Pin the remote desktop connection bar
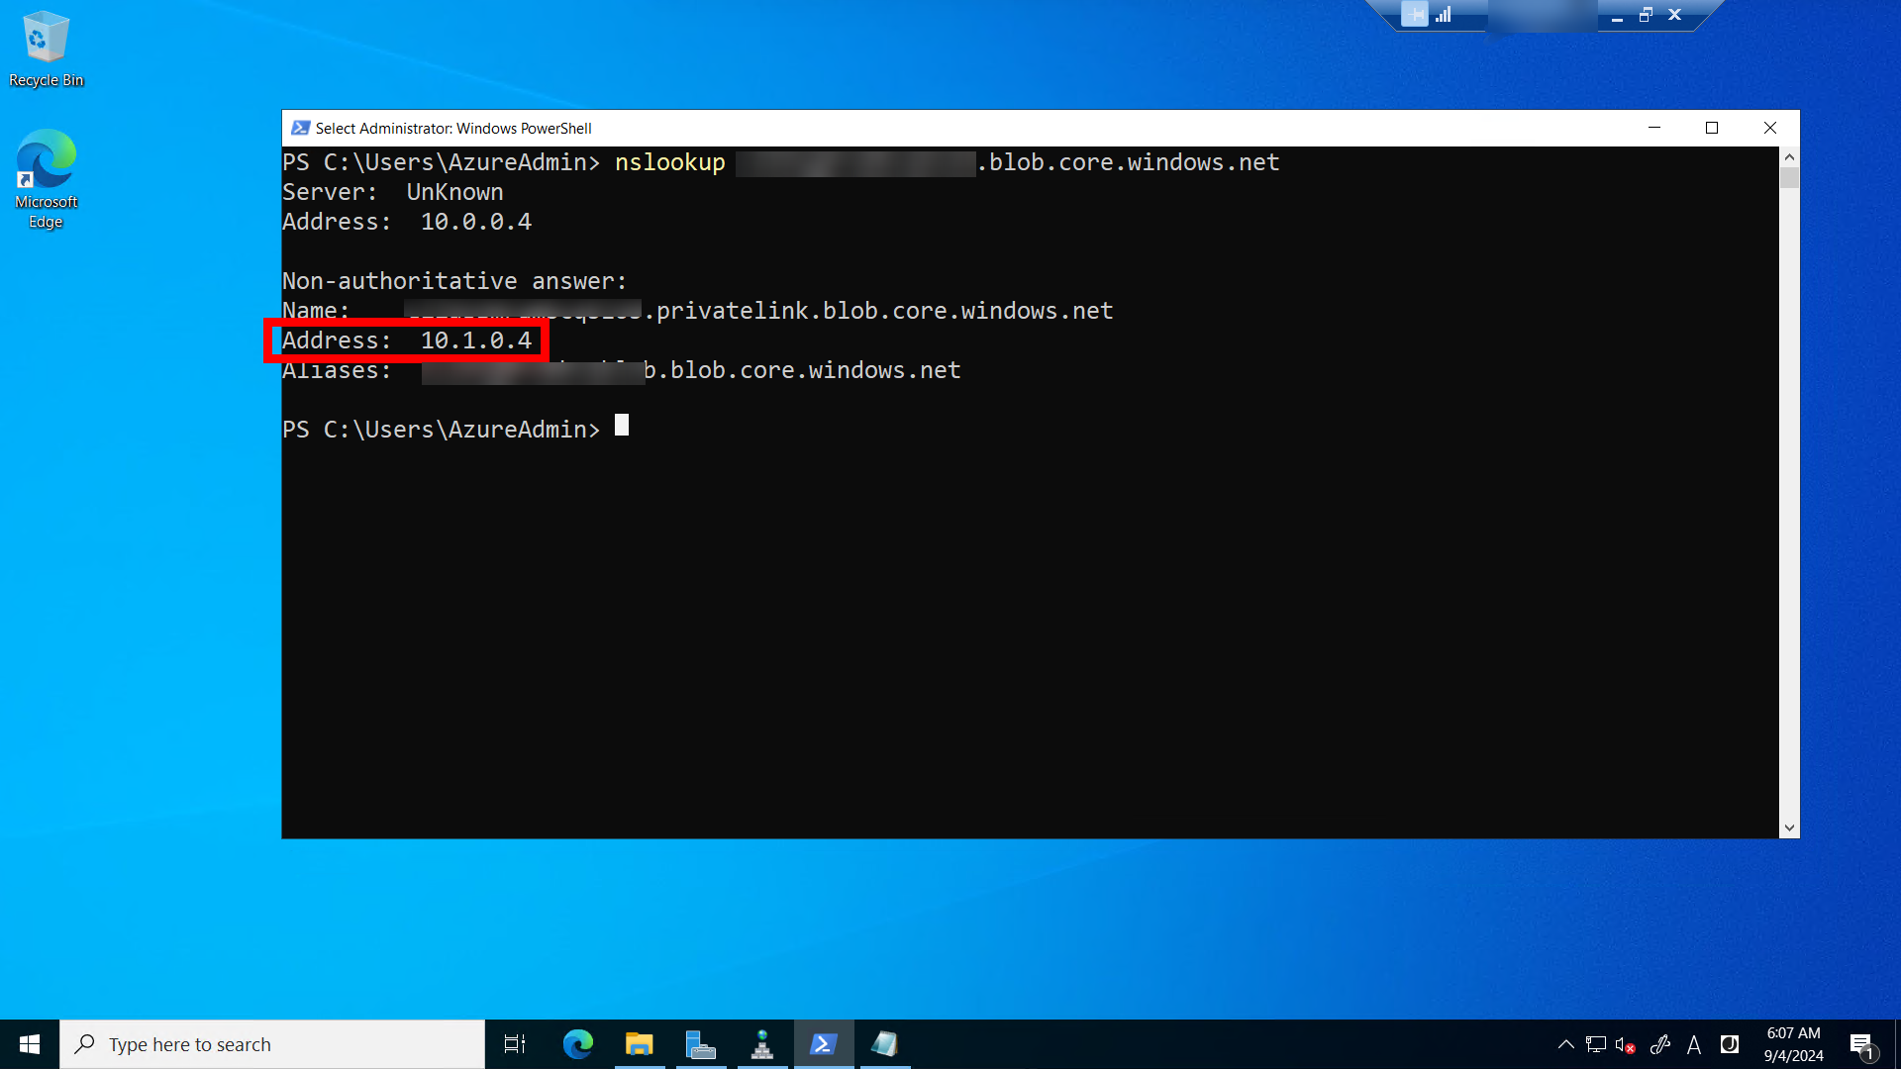Screen dimensions: 1901x1069 [1415, 14]
